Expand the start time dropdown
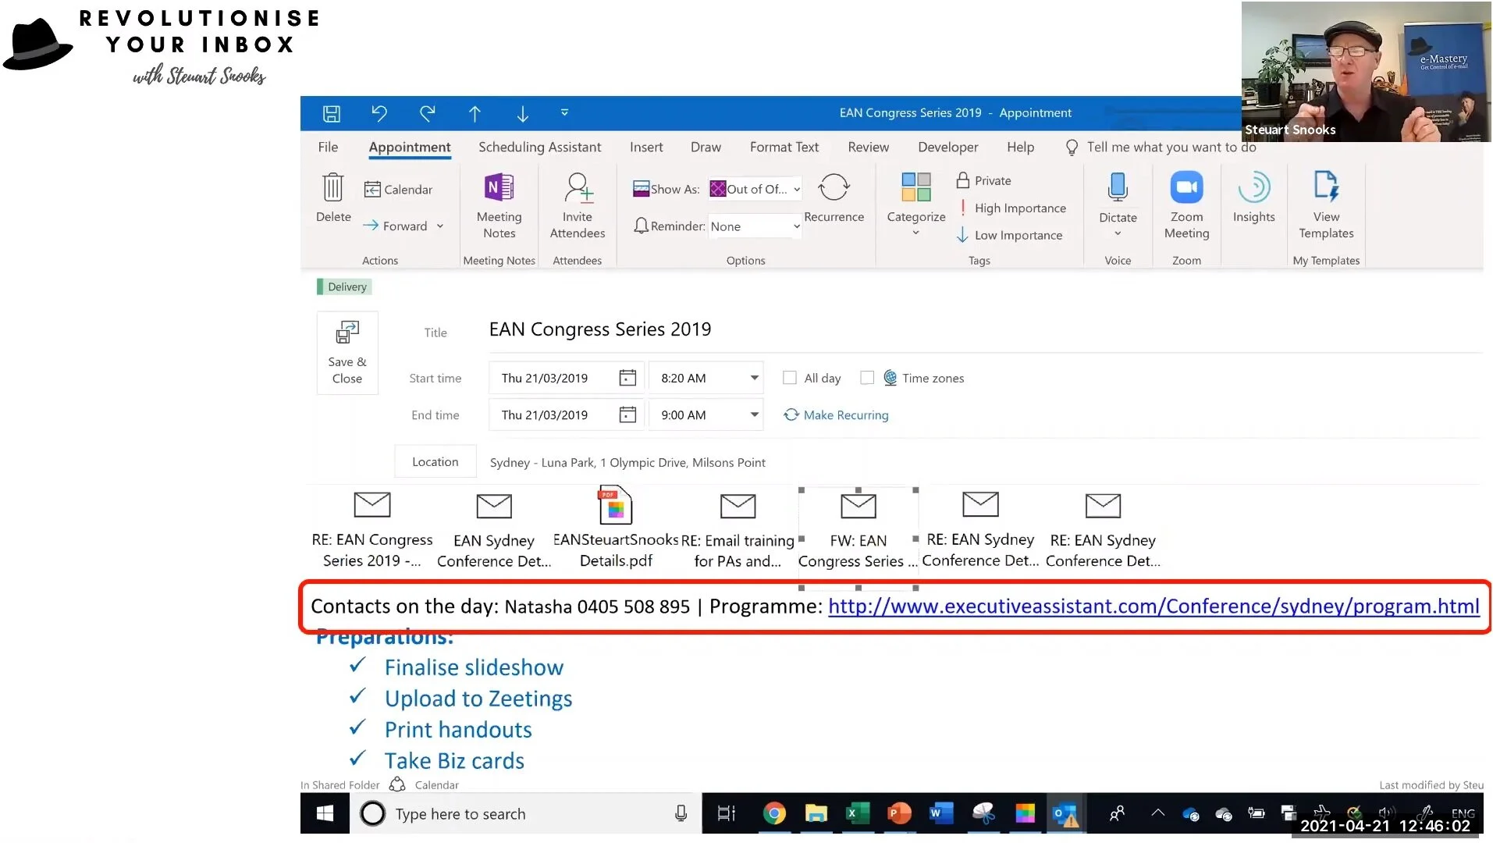Screen dimensions: 1493x843 click(x=752, y=378)
